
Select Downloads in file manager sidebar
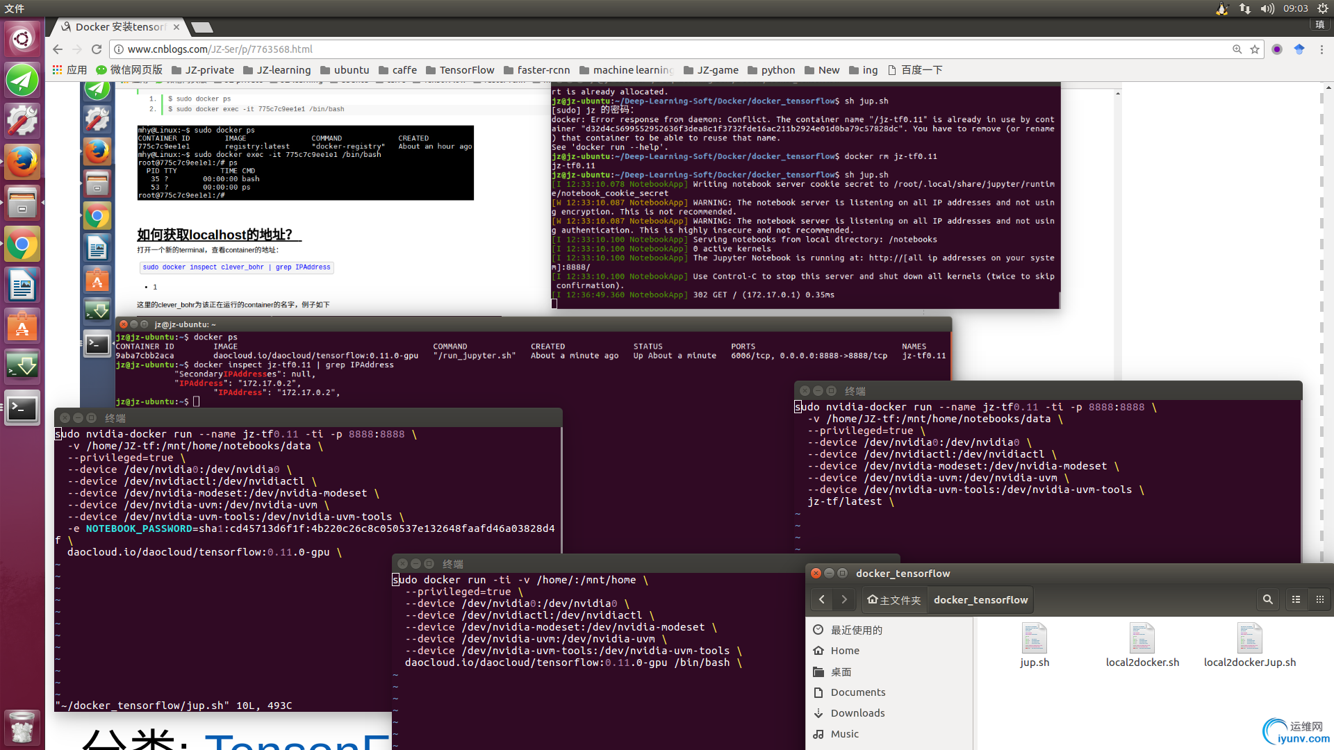point(889,713)
